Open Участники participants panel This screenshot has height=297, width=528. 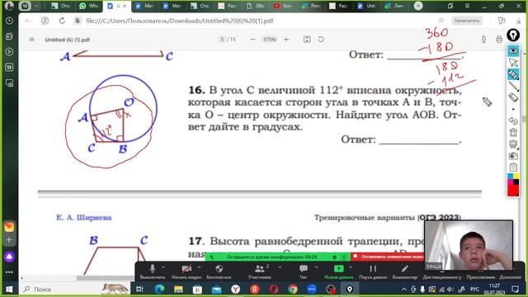click(x=260, y=271)
